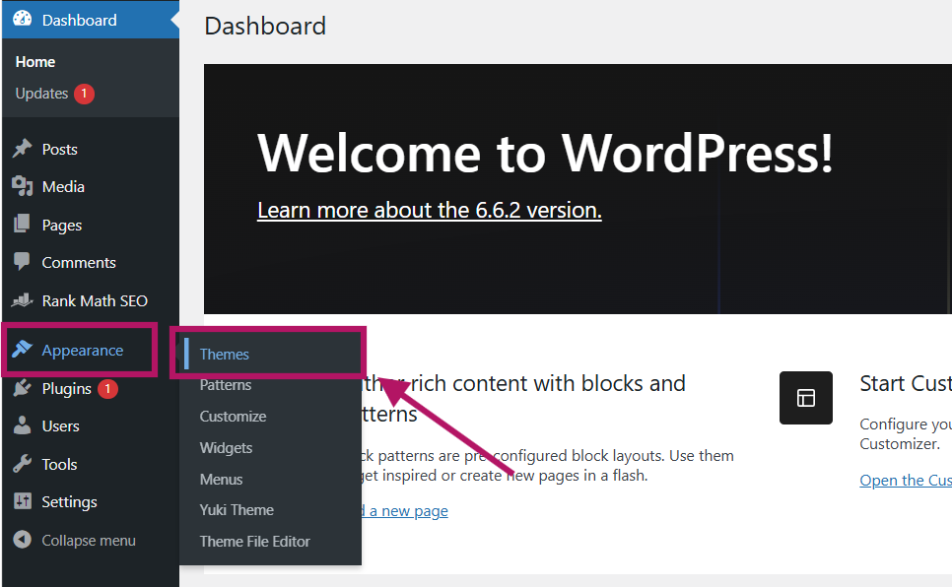The width and height of the screenshot is (952, 587).
Task: Open Yuki Theme settings
Action: click(237, 510)
